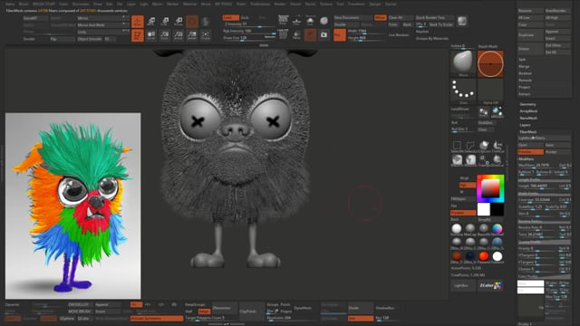Click the FiberMesh Accept button
This screenshot has height=326, width=580.
[x=558, y=152]
